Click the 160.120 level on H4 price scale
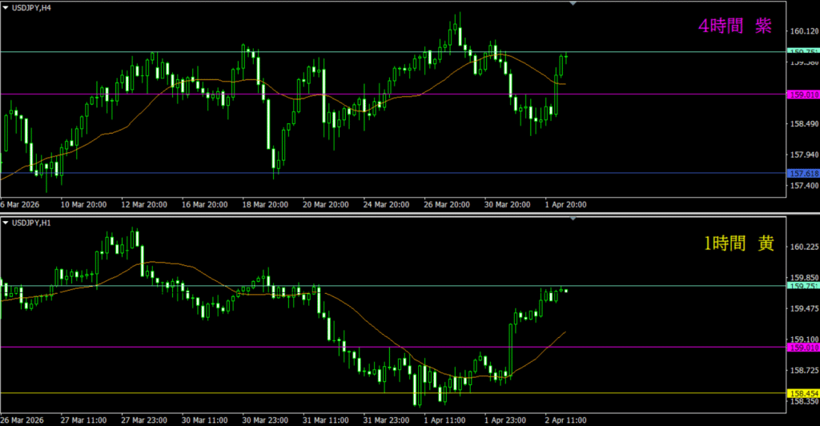Image resolution: width=820 pixels, height=426 pixels. 804,32
